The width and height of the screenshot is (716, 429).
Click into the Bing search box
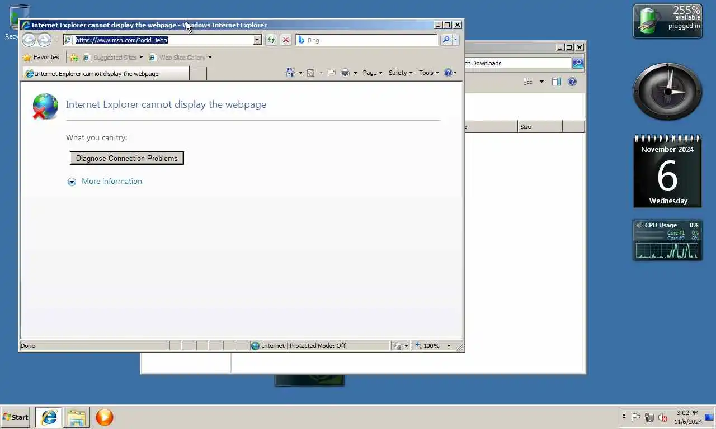click(367, 40)
